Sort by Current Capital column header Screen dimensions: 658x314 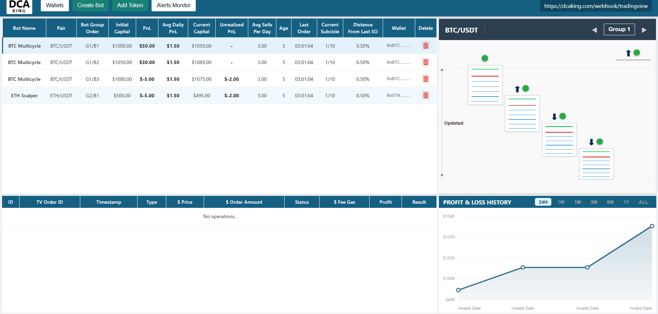coord(202,28)
